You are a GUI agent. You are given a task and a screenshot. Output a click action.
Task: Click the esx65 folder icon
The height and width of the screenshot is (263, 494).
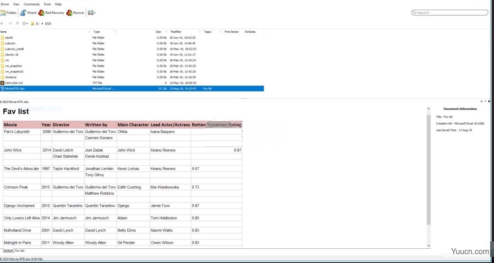(x=2, y=38)
